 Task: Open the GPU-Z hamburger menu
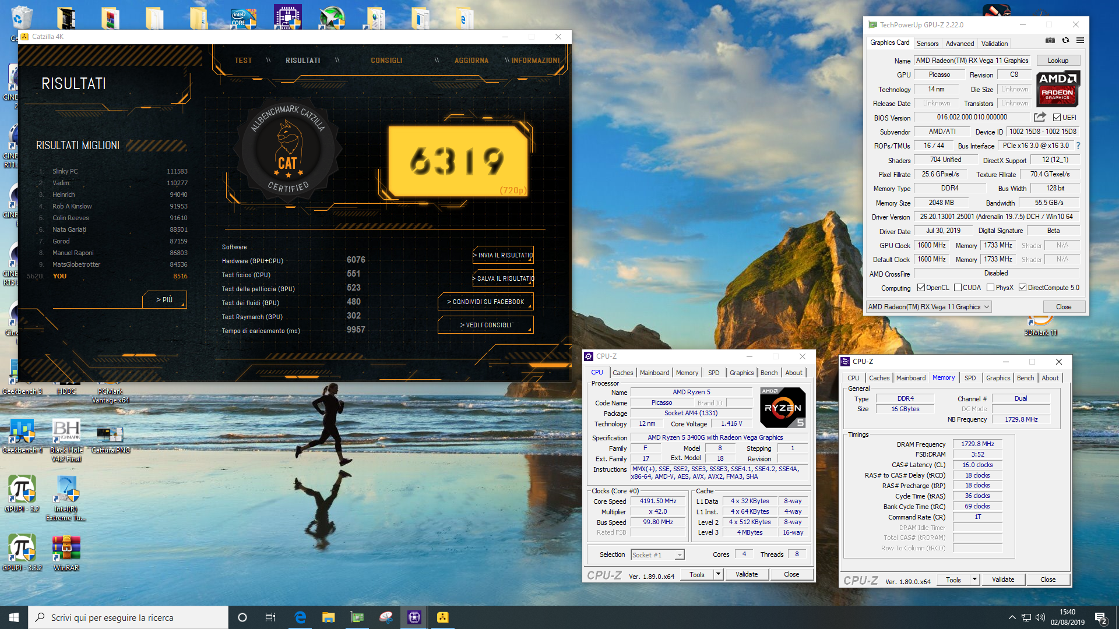(x=1080, y=41)
